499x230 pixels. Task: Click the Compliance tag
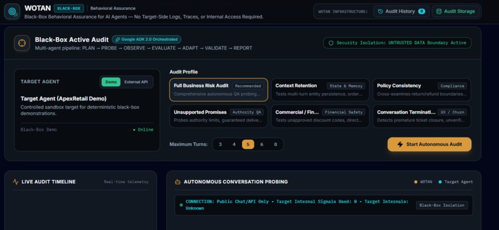tap(452, 86)
